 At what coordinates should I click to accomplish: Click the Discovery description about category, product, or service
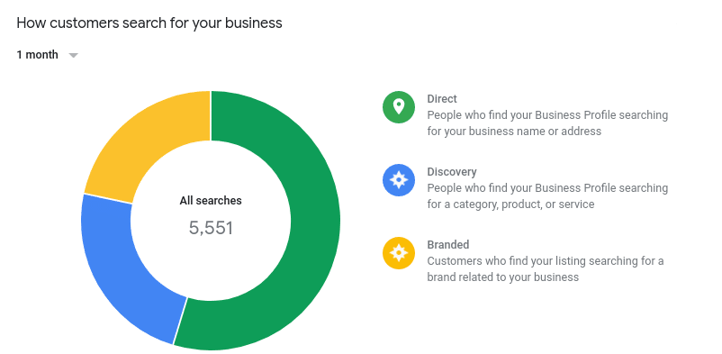click(x=547, y=195)
